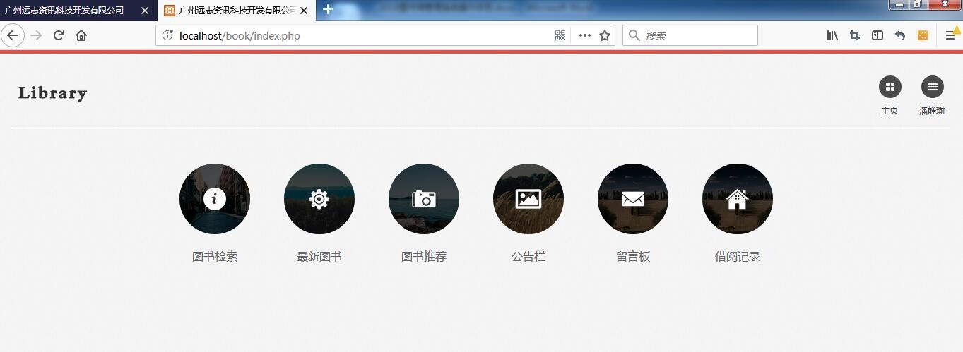
Task: Close the active localhost browser tab
Action: click(x=304, y=11)
